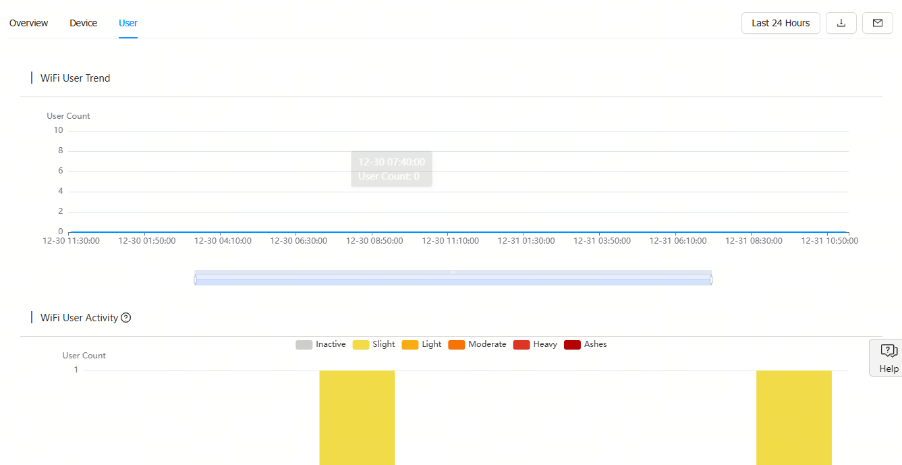The image size is (902, 465).
Task: Toggle the Slight legend series
Action: pyautogui.click(x=374, y=344)
